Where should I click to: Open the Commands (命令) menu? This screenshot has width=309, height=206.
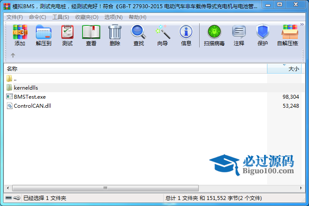point(38,17)
